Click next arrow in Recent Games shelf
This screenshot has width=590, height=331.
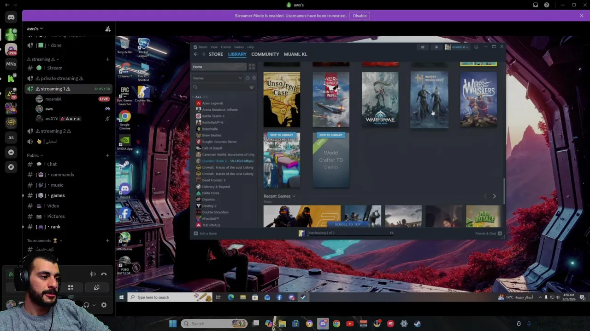click(x=494, y=196)
